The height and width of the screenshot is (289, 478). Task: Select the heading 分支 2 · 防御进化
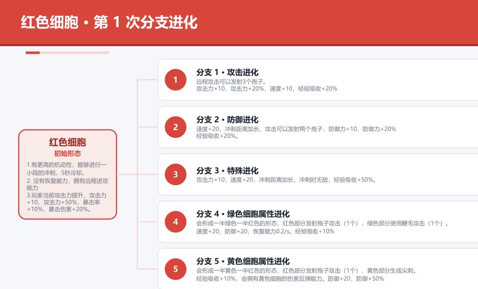pyautogui.click(x=227, y=120)
